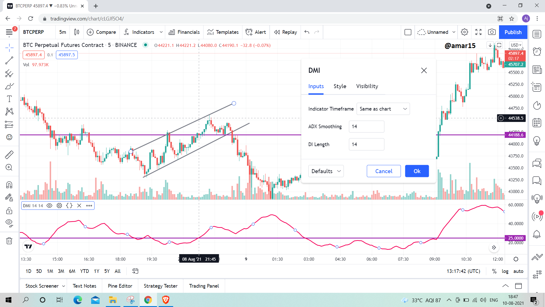Open the Pine Editor tab
The height and width of the screenshot is (307, 545).
[x=120, y=286]
